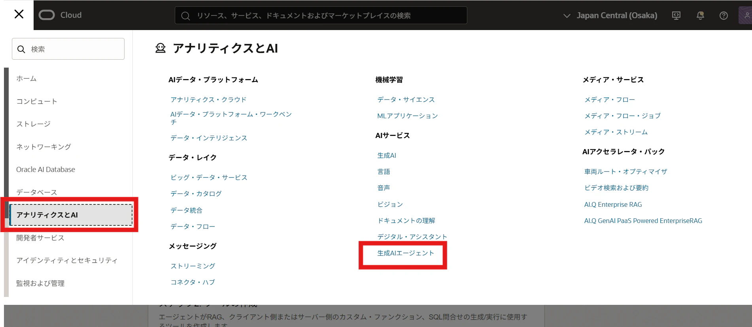Click the magnifier icon in the top search bar
This screenshot has height=327, width=752.
pyautogui.click(x=185, y=16)
